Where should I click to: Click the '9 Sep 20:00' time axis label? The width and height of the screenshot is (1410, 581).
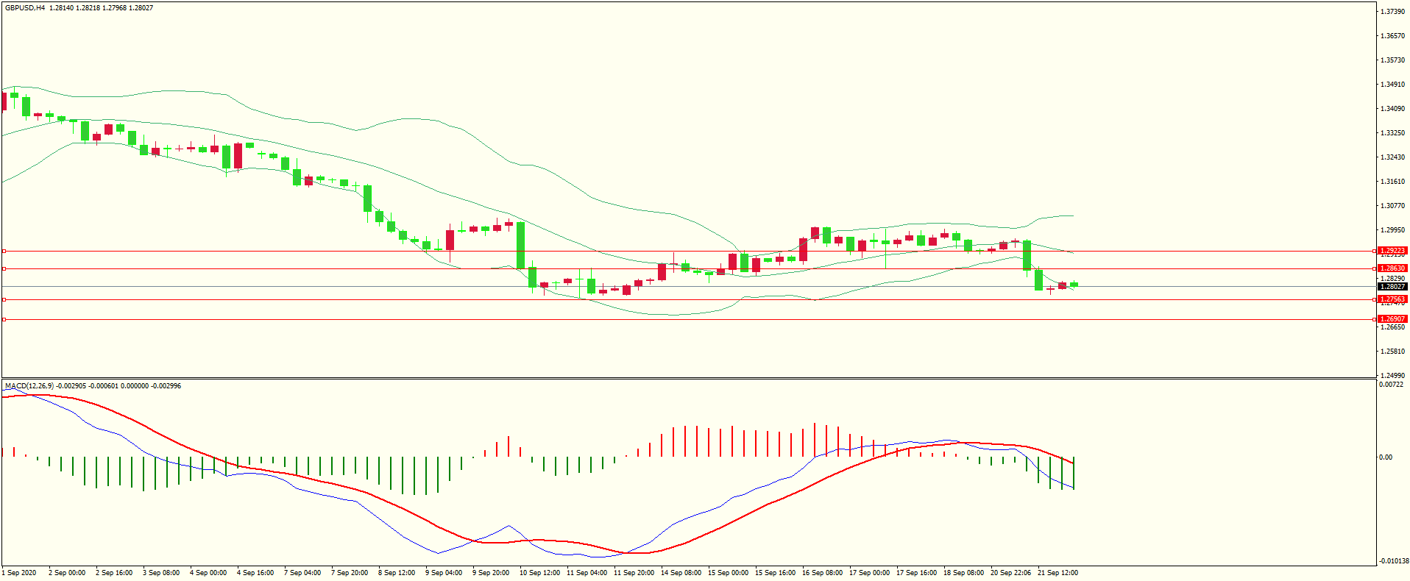point(491,573)
